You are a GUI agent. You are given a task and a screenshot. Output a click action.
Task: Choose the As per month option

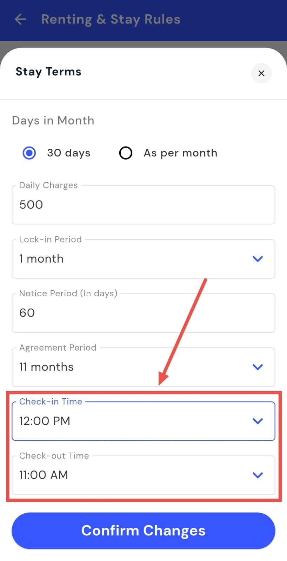(x=126, y=153)
